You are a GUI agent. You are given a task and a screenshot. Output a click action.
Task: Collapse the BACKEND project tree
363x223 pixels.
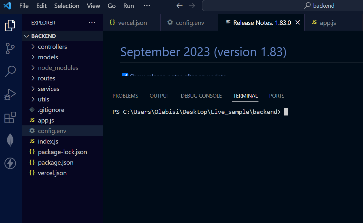pyautogui.click(x=26, y=36)
